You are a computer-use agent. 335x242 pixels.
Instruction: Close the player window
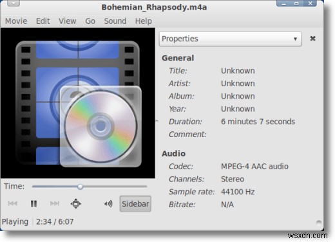pos(310,3)
